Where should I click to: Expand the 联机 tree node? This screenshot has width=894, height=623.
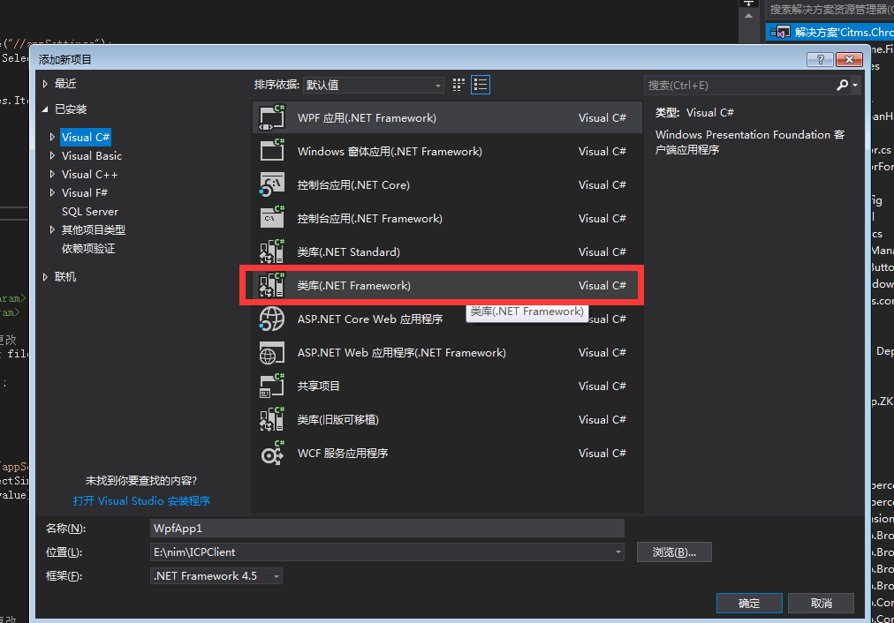45,277
